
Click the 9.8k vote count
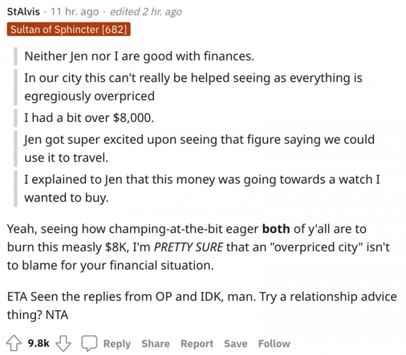39,343
